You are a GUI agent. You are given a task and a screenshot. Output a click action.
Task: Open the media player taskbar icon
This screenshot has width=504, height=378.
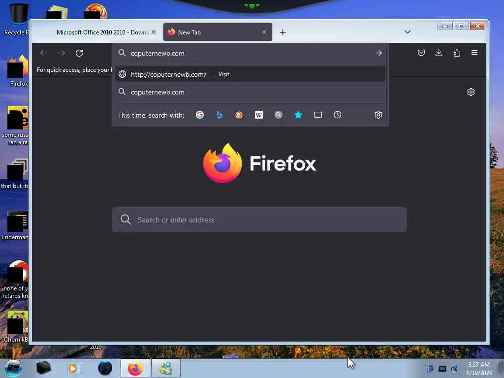pos(73,368)
